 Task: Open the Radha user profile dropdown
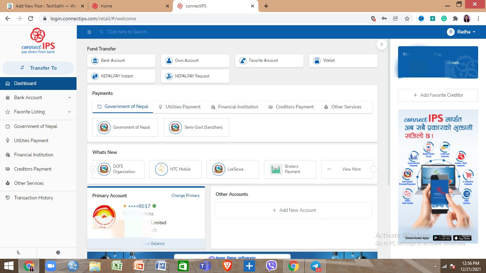click(461, 32)
